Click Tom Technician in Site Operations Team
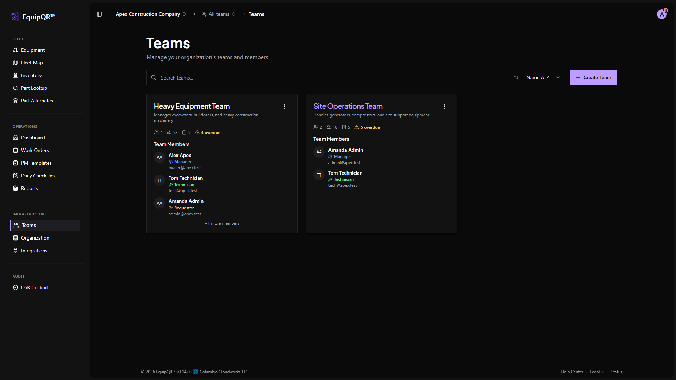The width and height of the screenshot is (676, 380). pos(345,173)
